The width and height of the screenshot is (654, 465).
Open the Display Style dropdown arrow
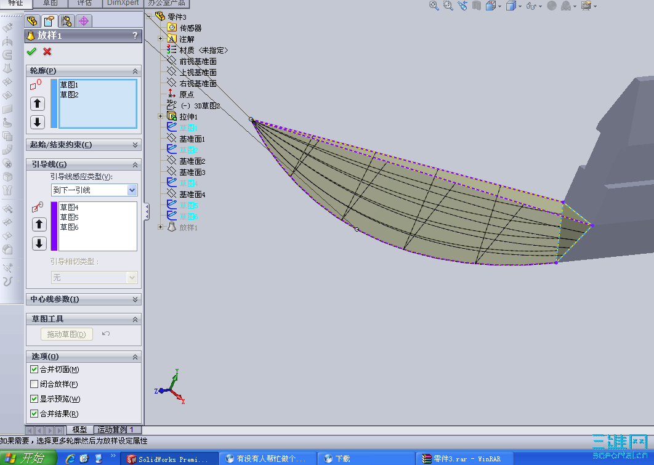pyautogui.click(x=520, y=6)
